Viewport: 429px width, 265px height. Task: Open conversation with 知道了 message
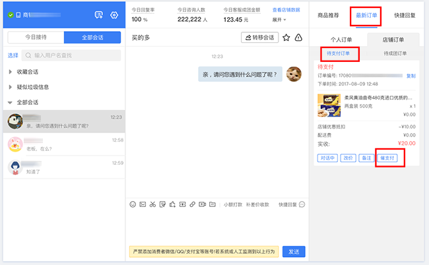(x=64, y=167)
